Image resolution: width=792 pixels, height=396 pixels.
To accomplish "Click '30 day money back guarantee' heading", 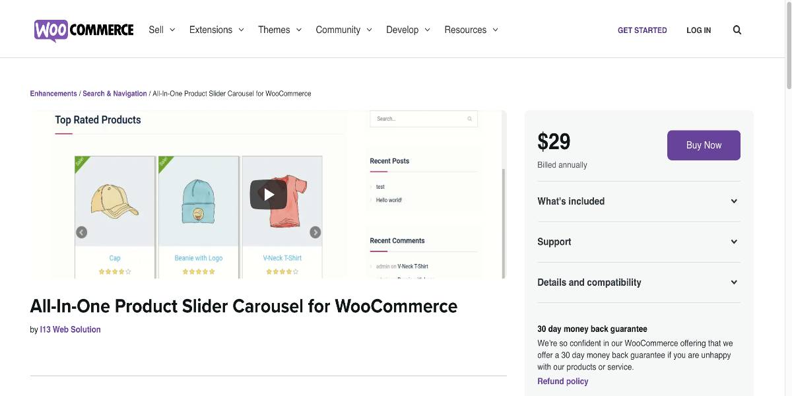I will pyautogui.click(x=592, y=329).
